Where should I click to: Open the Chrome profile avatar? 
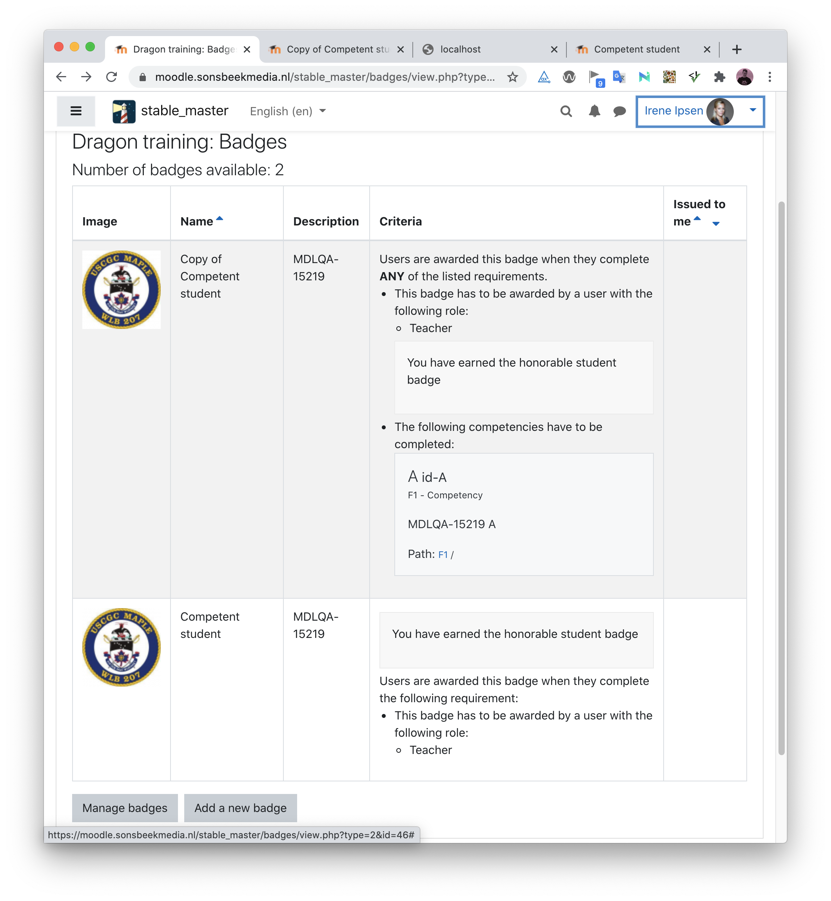click(744, 77)
